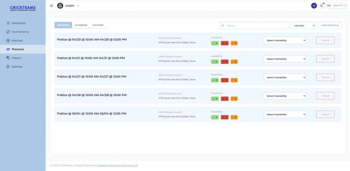Click red unavailable count for 04/21 practice
350x171 pixels.
click(x=224, y=62)
